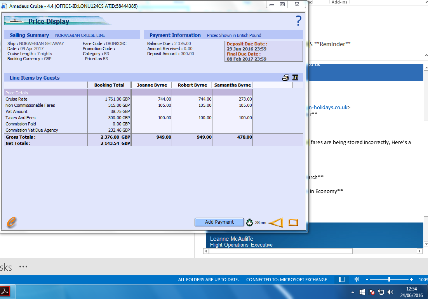Click the Amadeus 'e' logo icon
This screenshot has width=428, height=299.
[x=12, y=222]
